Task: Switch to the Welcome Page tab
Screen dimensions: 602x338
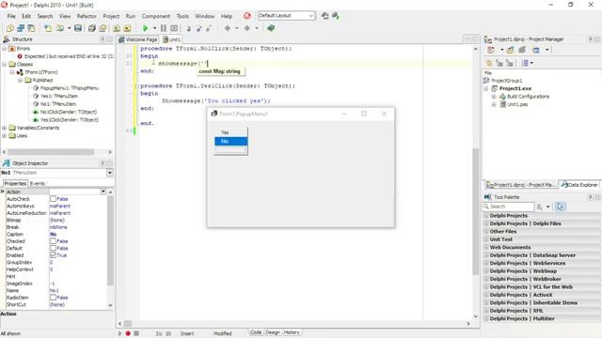Action: [138, 39]
